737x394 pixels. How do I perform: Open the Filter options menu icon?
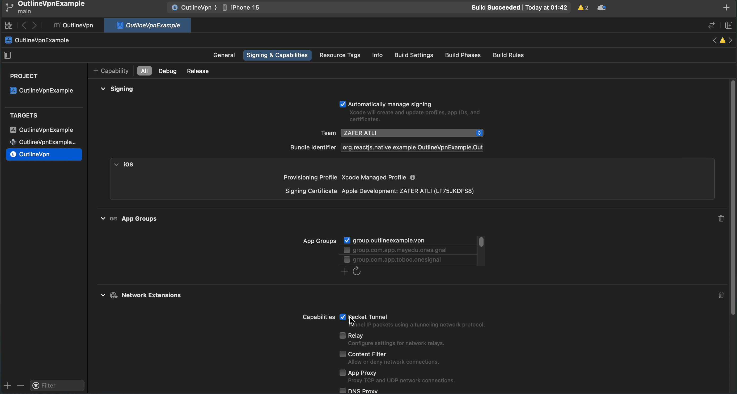36,385
